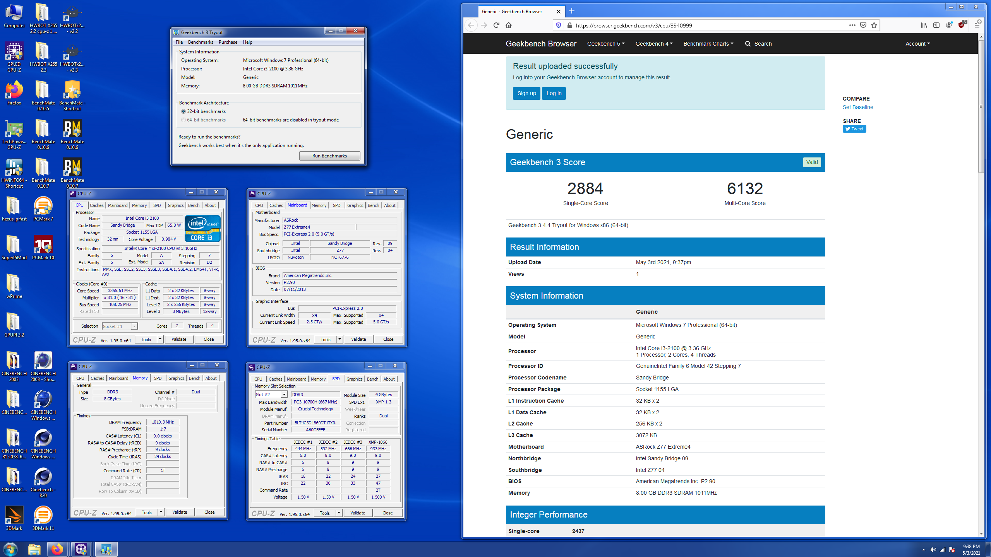Switch to Graphics tab in Mainboard window
This screenshot has height=557, width=991.
(x=355, y=205)
